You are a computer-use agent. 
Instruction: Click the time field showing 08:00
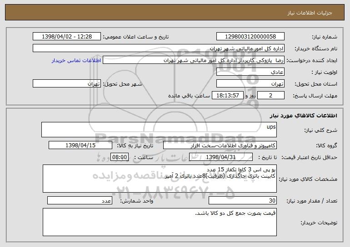120,157
